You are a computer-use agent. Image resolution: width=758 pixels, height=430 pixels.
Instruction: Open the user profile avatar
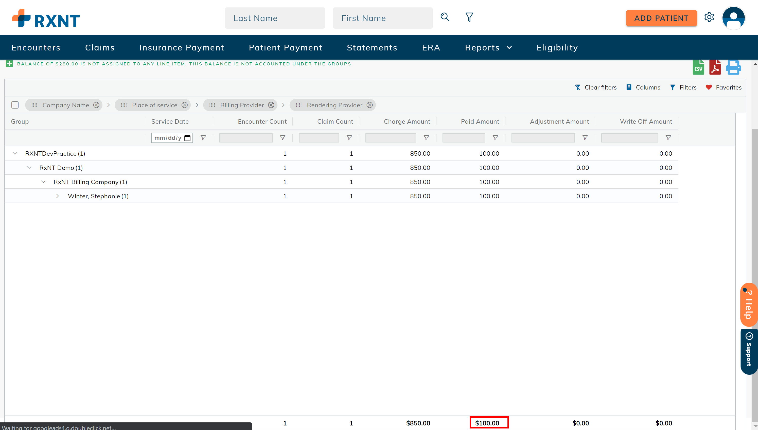pos(733,18)
